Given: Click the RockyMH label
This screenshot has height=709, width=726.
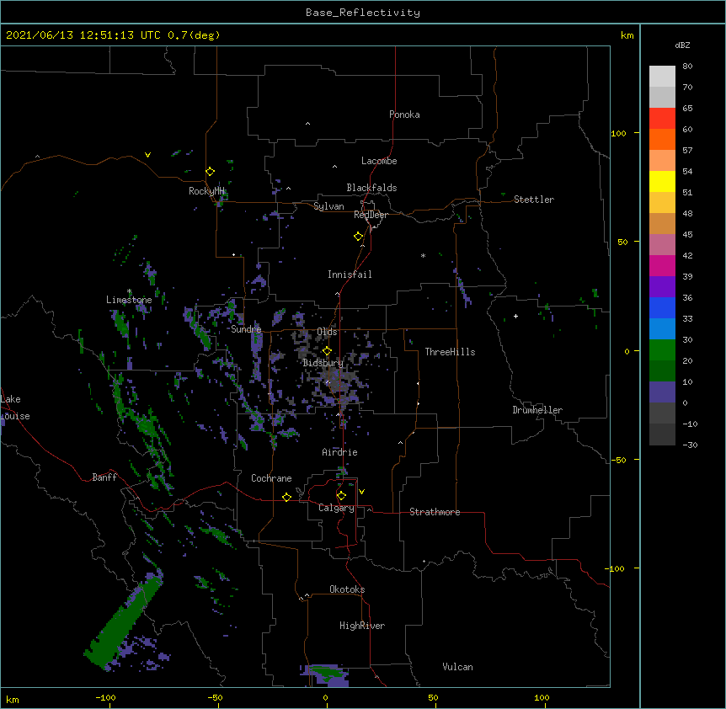Looking at the screenshot, I should pos(206,191).
